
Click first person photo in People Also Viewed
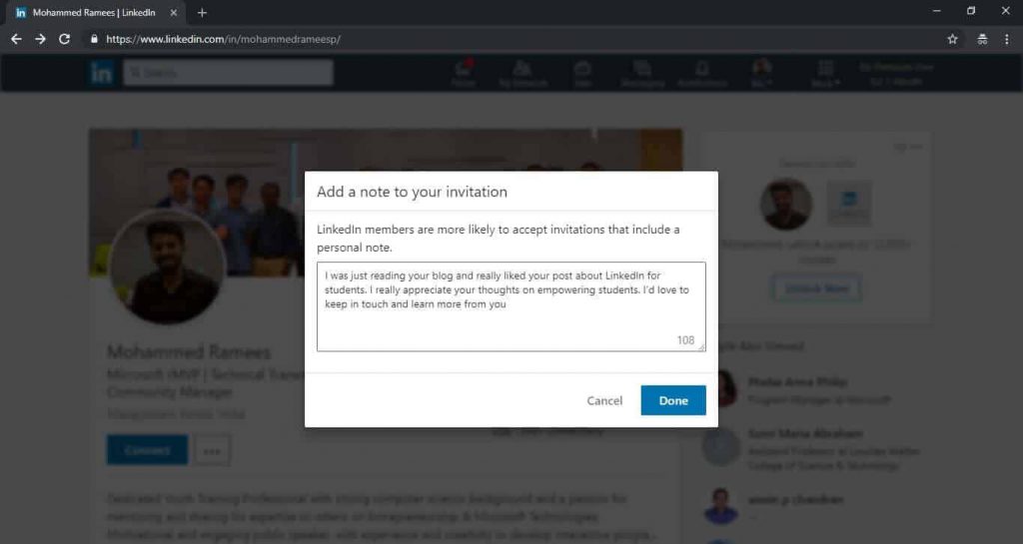click(721, 388)
